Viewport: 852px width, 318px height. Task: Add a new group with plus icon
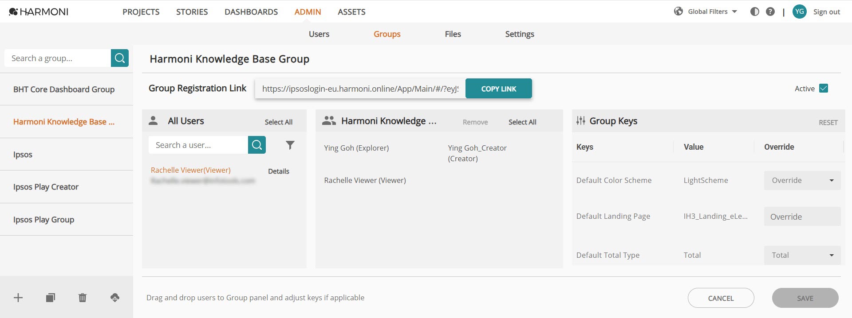[18, 298]
